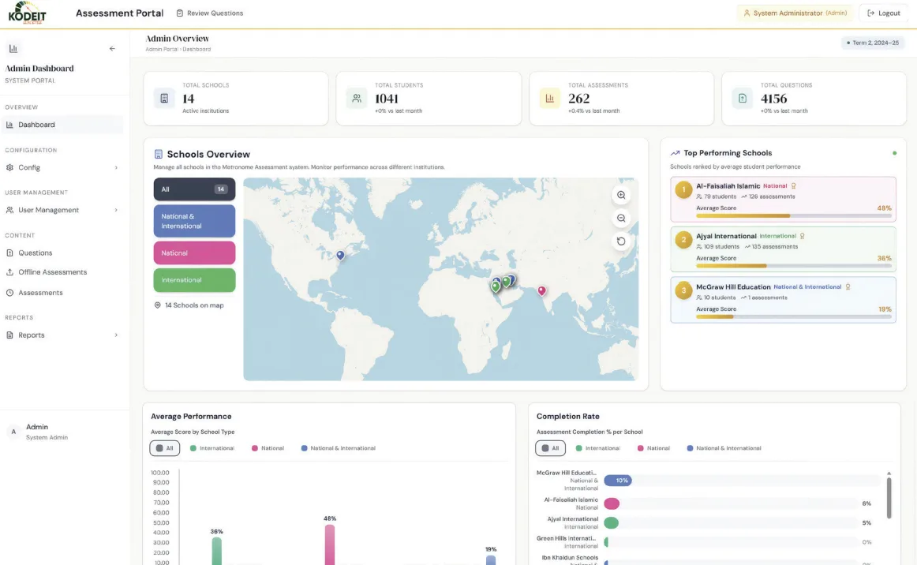Toggle National & International in Average Performance
This screenshot has width=917, height=565.
click(x=338, y=448)
